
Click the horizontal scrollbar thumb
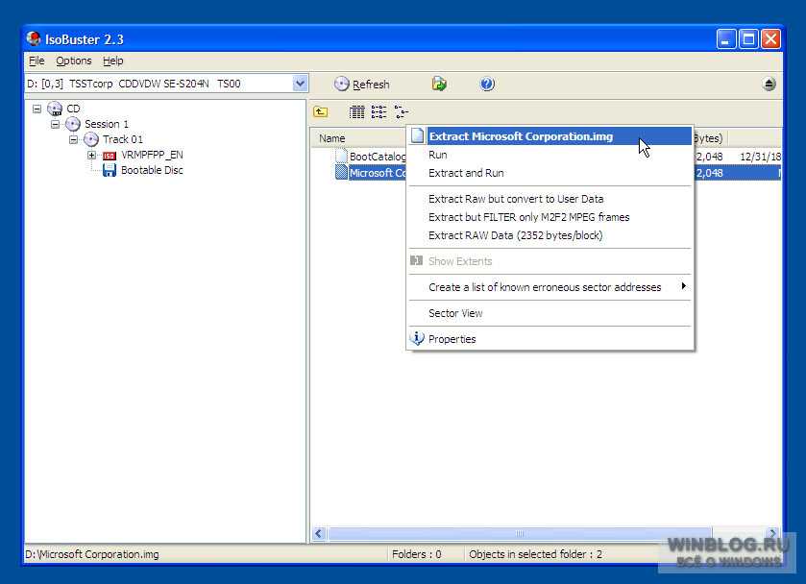[x=519, y=534]
